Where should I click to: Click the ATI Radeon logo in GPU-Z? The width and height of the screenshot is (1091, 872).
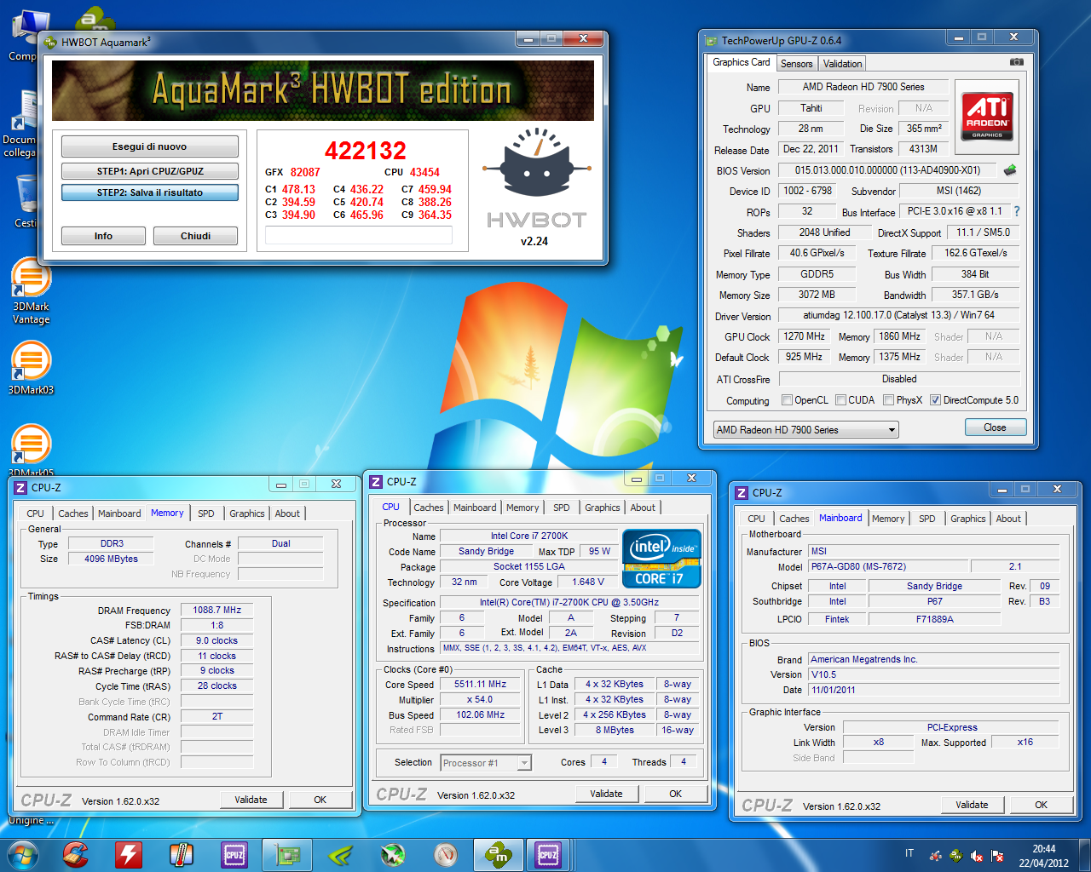988,116
